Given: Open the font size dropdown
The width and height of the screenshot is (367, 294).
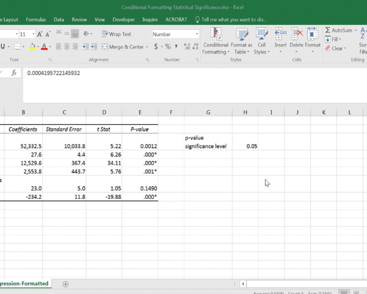Looking at the screenshot, I should [33, 34].
